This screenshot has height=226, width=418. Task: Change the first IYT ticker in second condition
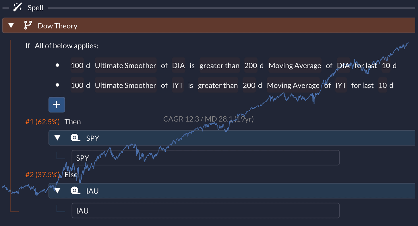coord(177,85)
